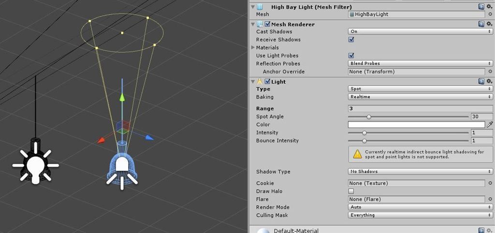The height and width of the screenshot is (233, 495).
Task: Click the Bounce Intensity value field
Action: pos(482,141)
